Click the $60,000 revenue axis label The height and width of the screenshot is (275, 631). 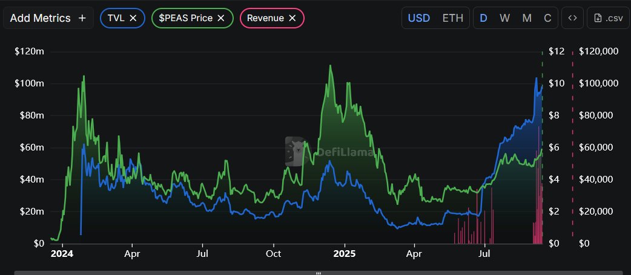596,147
